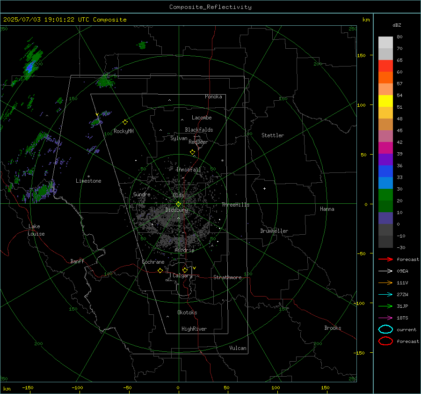
Task: Click the magenta swatch in dBZ scale
Action: 385,148
